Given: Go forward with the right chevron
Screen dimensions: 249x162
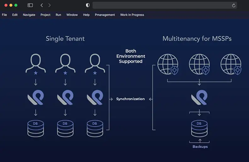Looking at the screenshot, I should [49, 5].
